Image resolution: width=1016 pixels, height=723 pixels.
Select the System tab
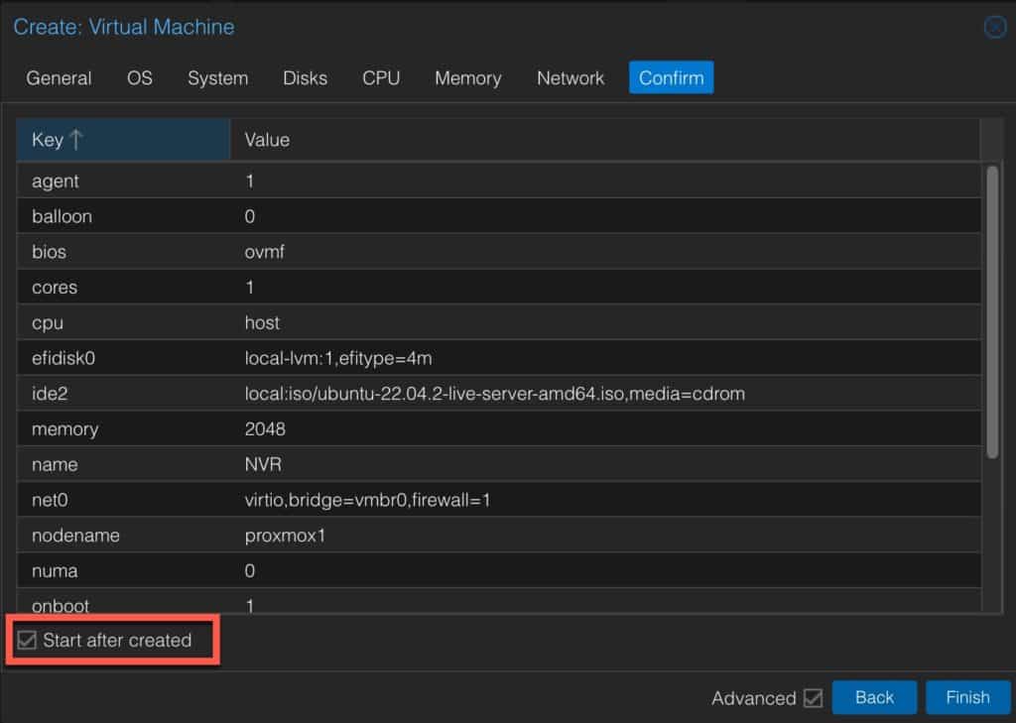tap(217, 78)
